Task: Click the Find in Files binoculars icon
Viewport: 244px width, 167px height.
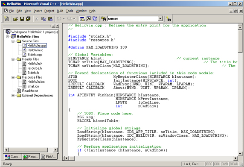Action: 104,19
